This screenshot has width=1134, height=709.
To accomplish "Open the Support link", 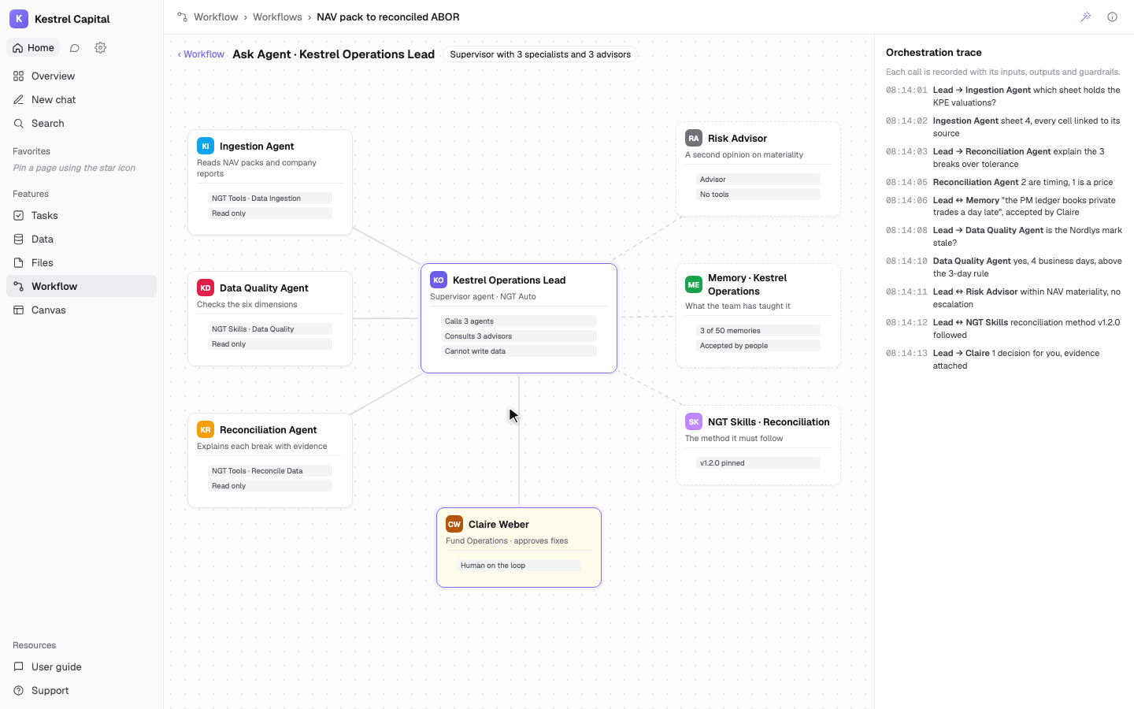I will click(x=81, y=691).
